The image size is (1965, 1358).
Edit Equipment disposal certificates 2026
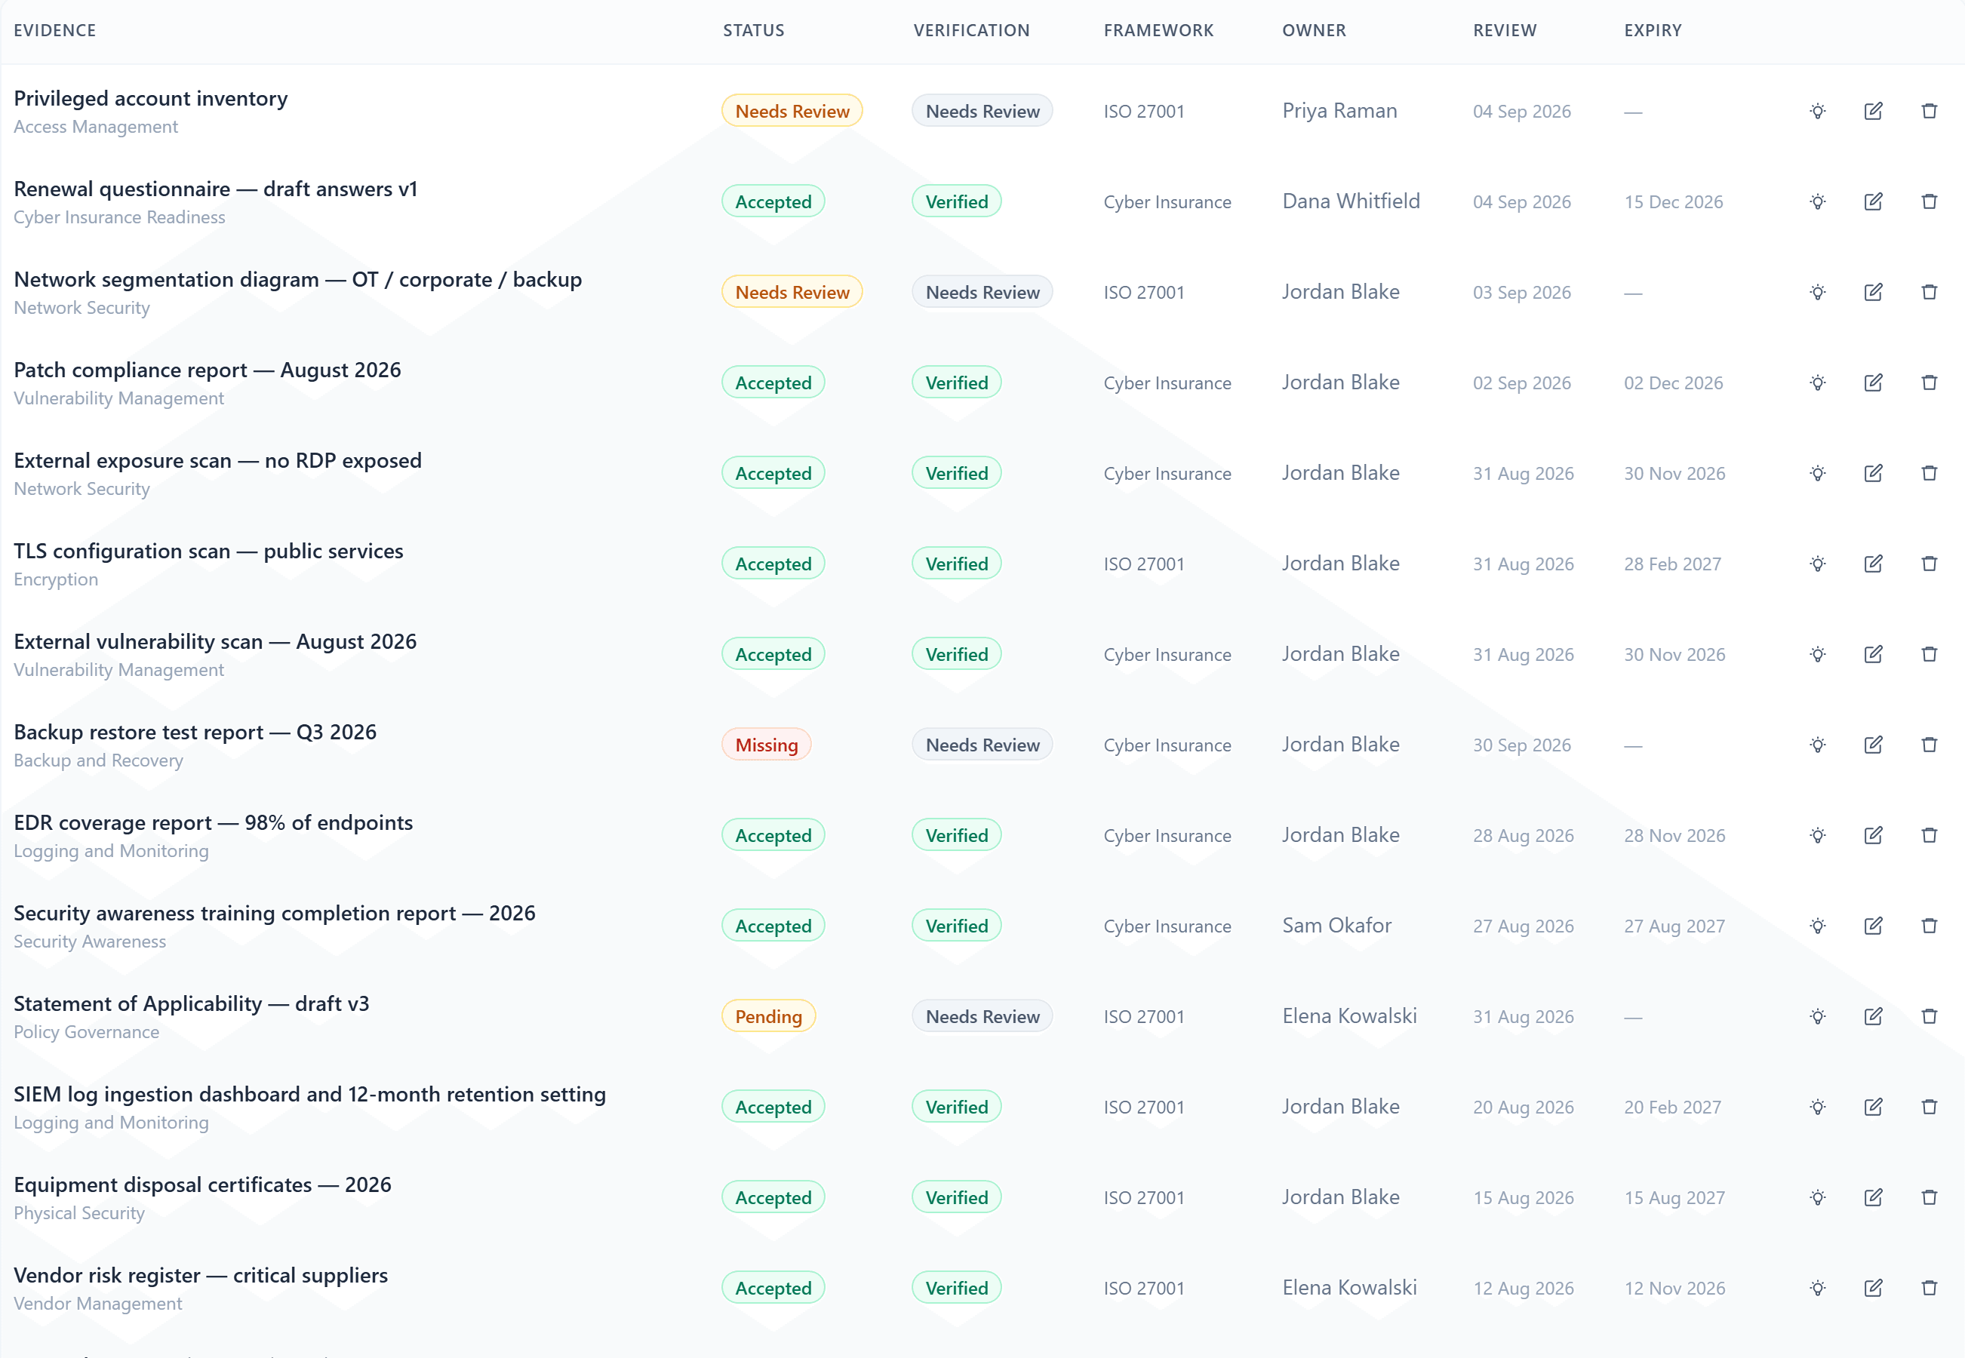[x=1873, y=1198]
